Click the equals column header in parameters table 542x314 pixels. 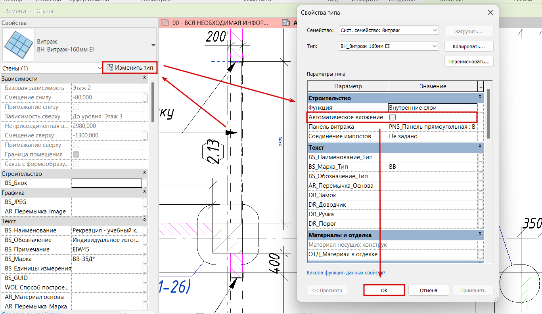481,86
